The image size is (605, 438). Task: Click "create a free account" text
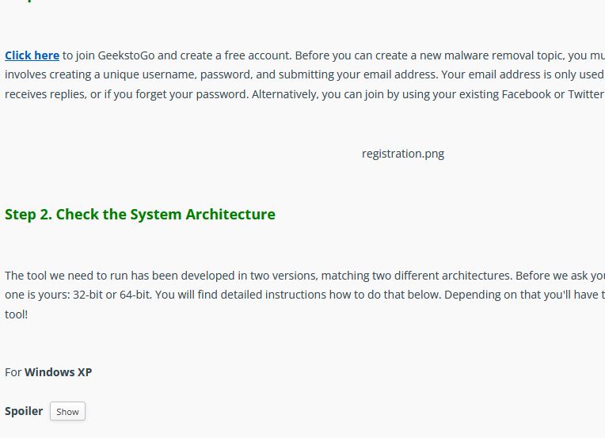point(236,55)
